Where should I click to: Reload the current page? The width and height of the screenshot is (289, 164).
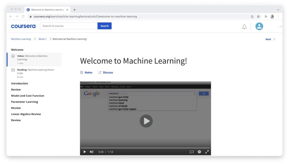pyautogui.click(x=23, y=16)
